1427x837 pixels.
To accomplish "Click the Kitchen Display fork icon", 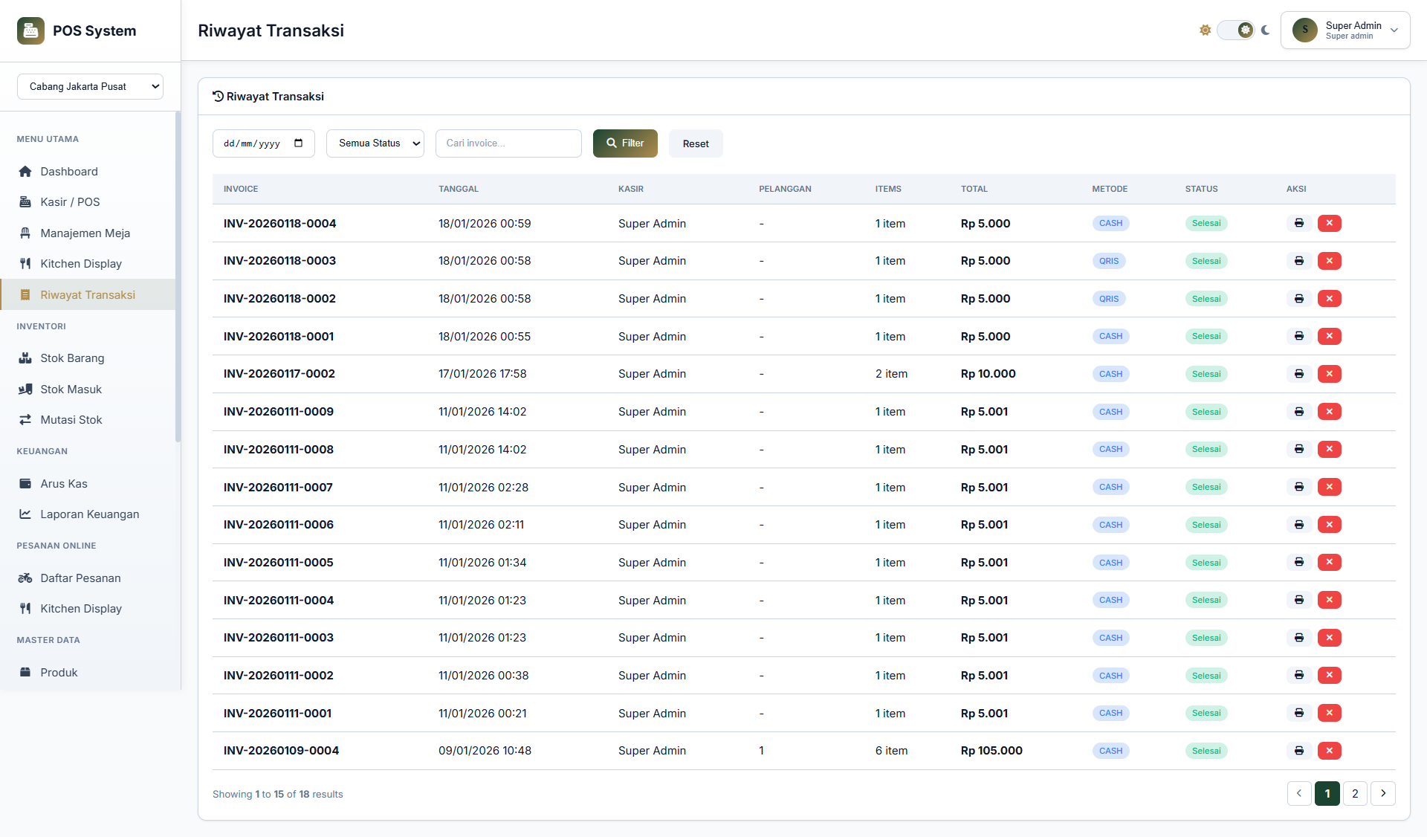I will tap(26, 263).
